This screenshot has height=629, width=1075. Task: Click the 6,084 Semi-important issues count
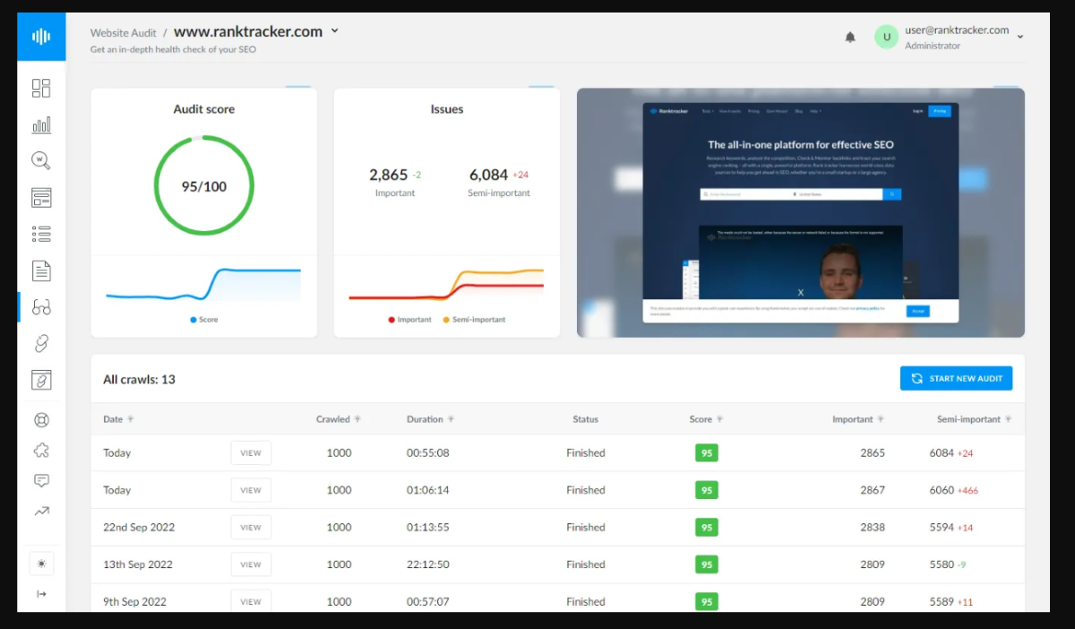click(x=488, y=175)
